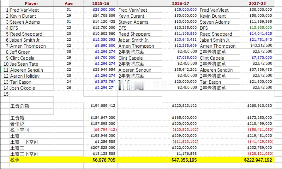282x169 pixels.
Task: Select Jeff Green player cell
Action: [x=20, y=52]
